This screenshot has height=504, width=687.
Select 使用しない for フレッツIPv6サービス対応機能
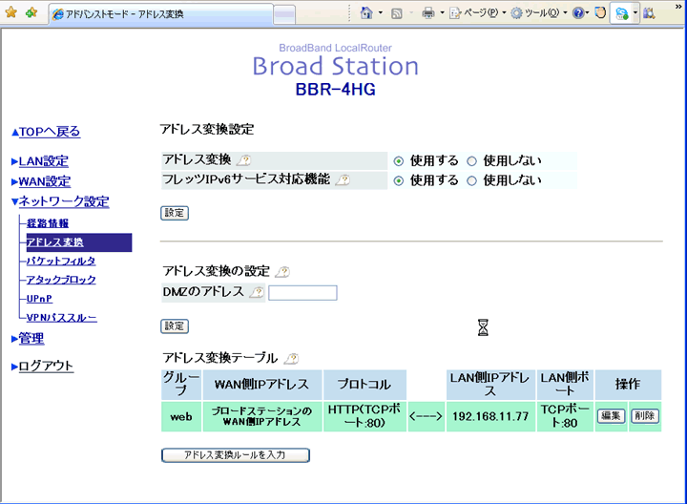471,180
